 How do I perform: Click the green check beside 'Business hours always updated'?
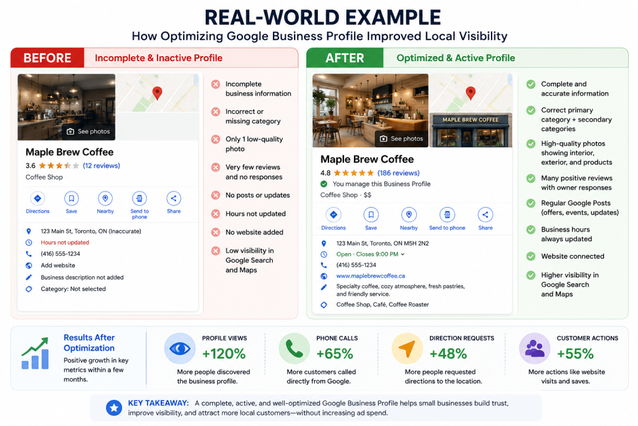pyautogui.click(x=531, y=230)
